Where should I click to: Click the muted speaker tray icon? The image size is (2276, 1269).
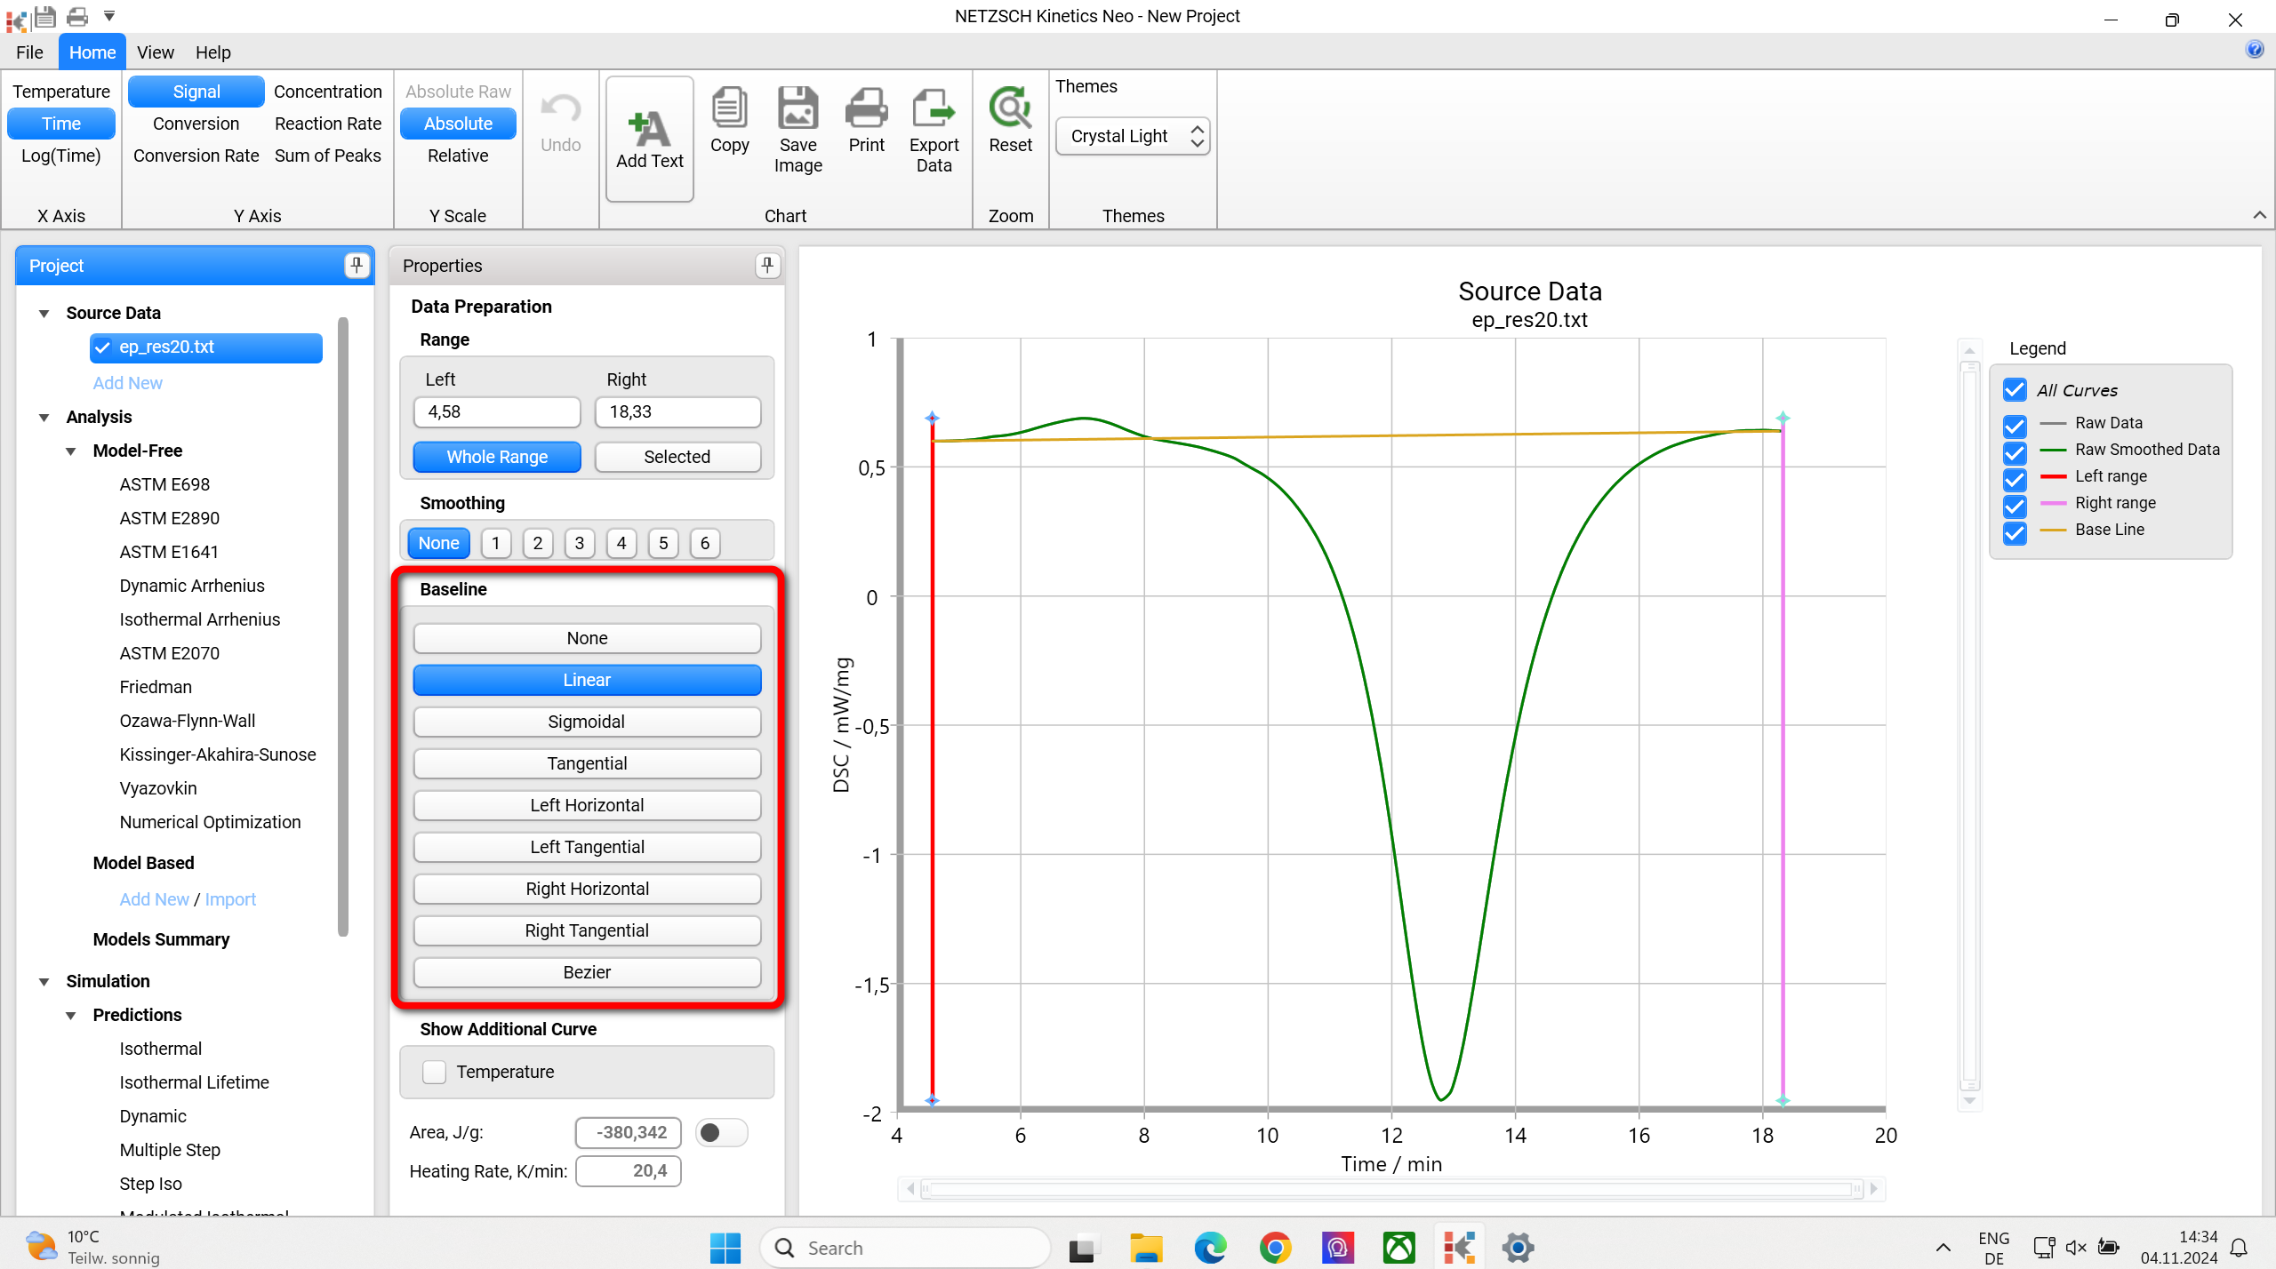2076,1248
